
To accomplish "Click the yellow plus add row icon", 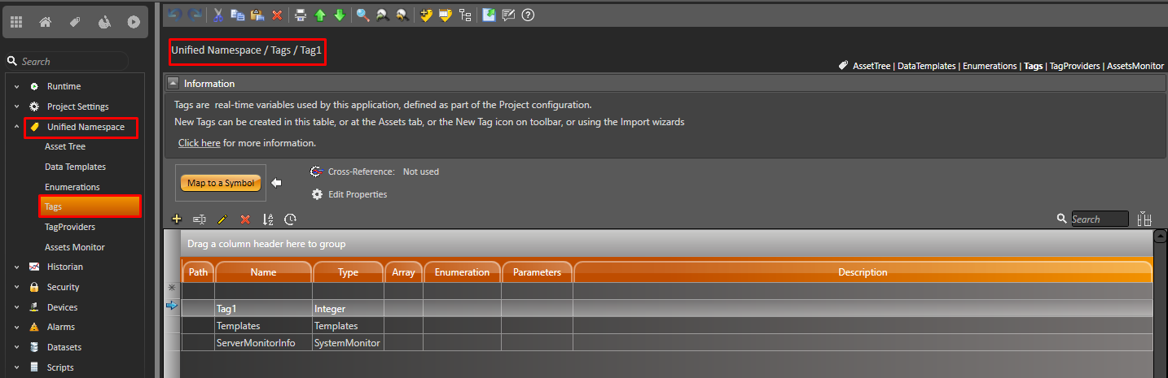I will pos(176,219).
